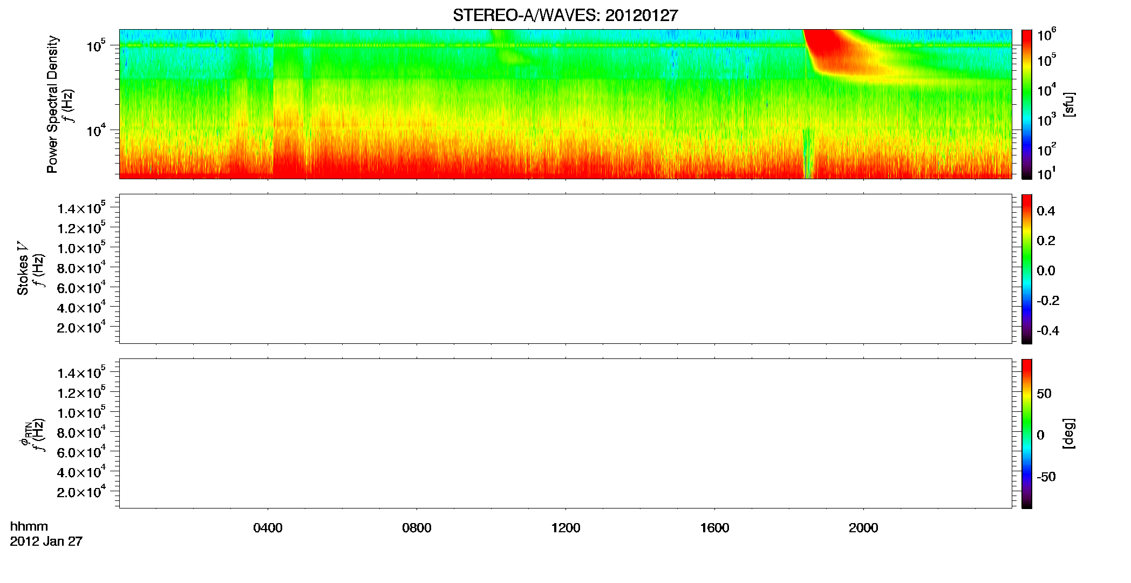Click the [sfu] colorbar unit label
Viewport: 1131px width, 583px height.
(x=1068, y=104)
